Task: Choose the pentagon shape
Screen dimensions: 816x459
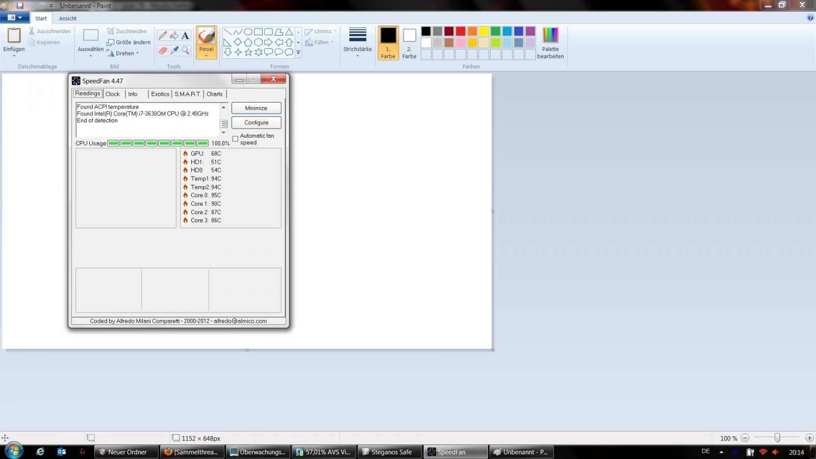Action: click(x=248, y=42)
